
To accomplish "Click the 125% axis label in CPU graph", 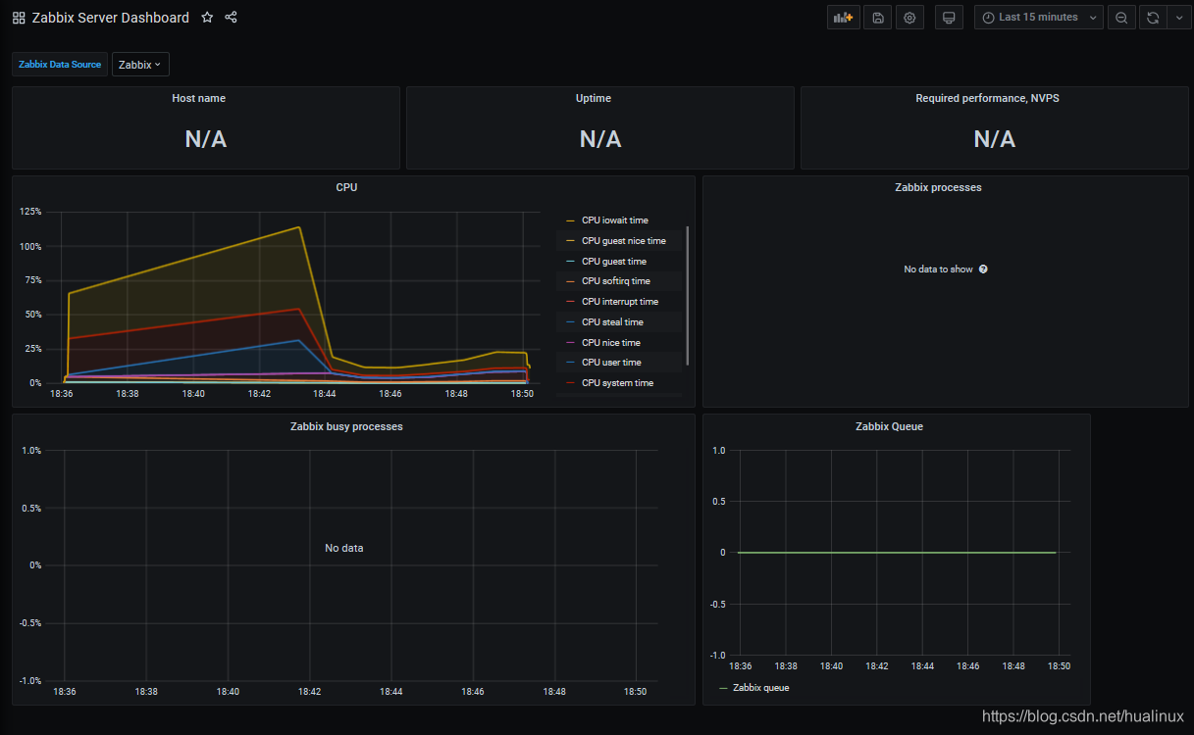I will (x=30, y=212).
